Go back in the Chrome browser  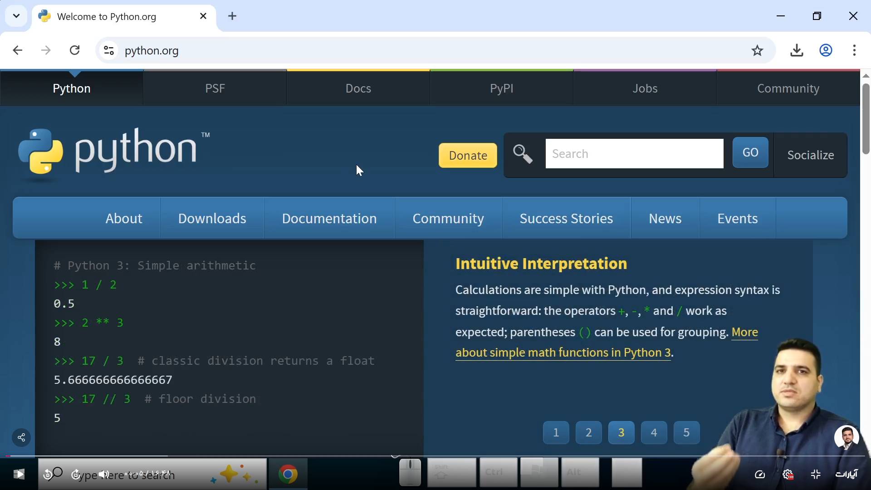click(18, 50)
